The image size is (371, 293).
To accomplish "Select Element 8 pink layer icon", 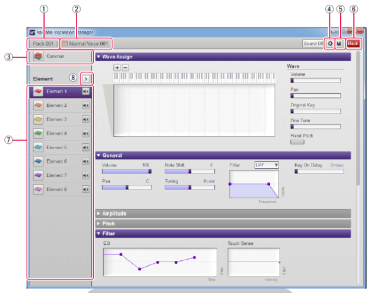I will coord(38,189).
